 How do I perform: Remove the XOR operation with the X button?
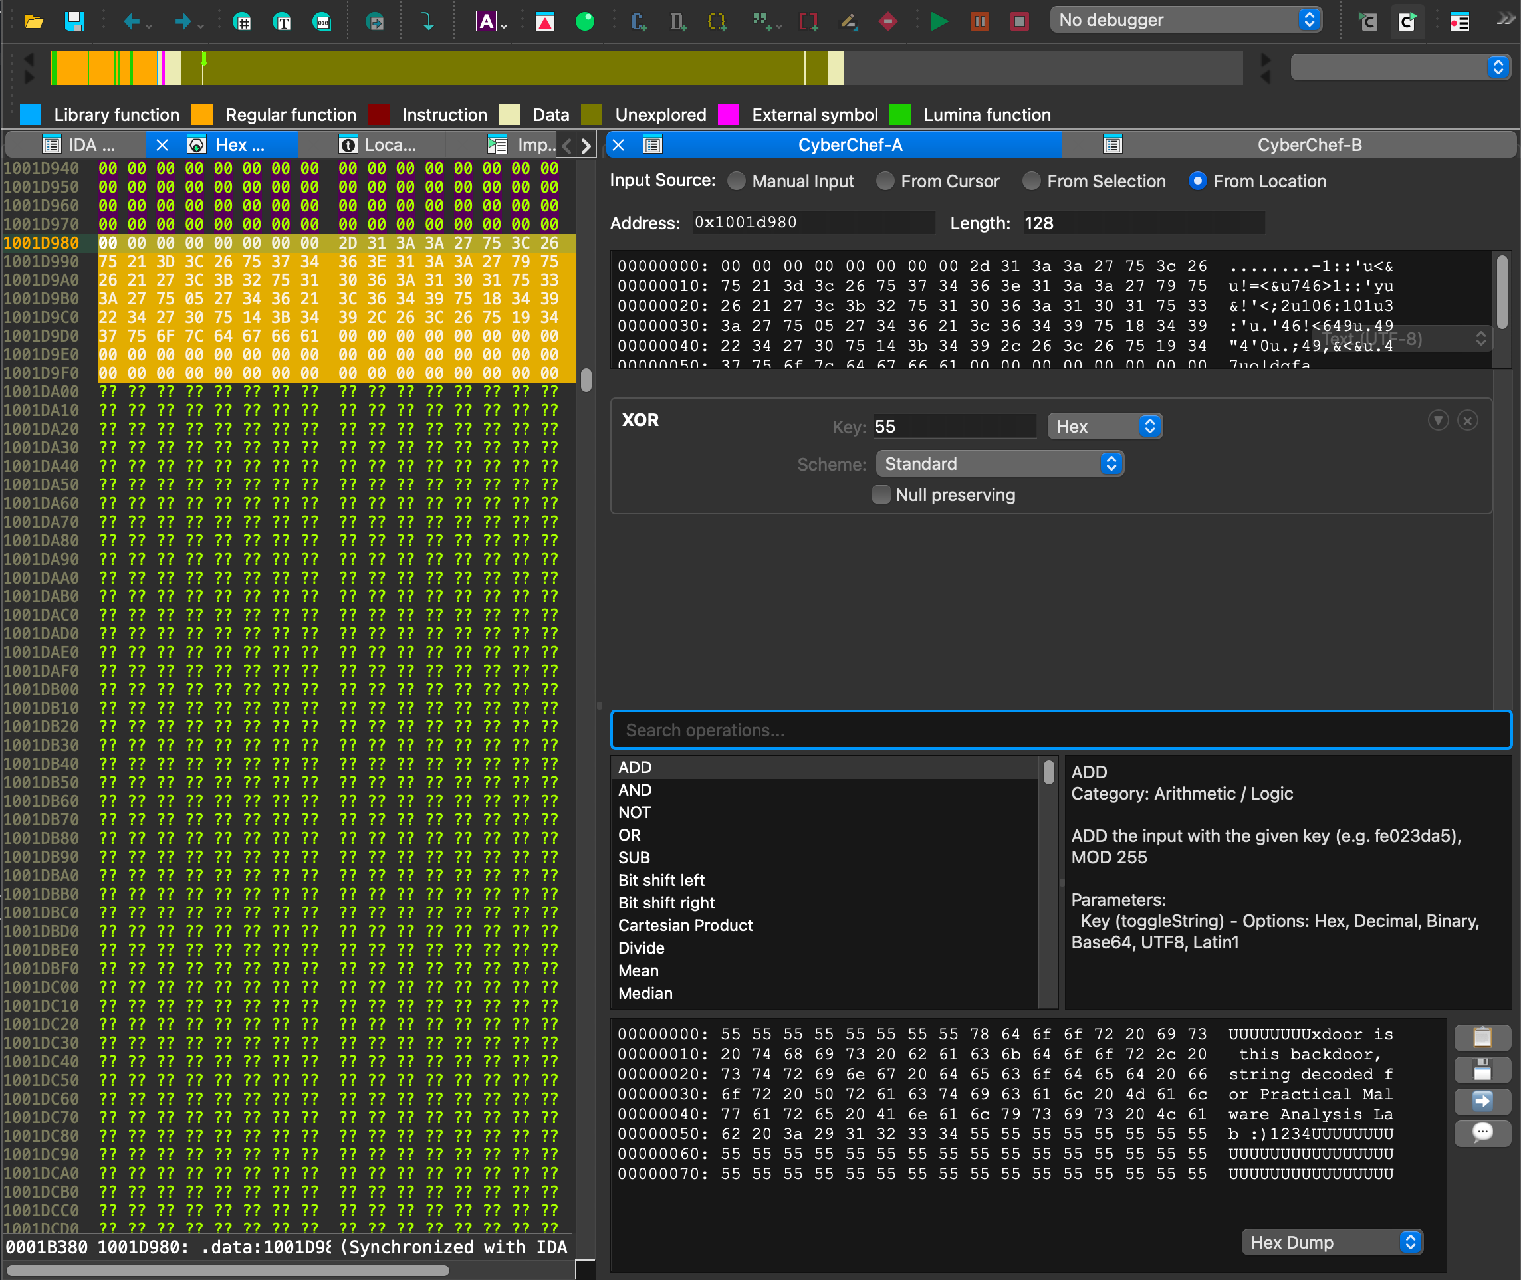point(1467,419)
